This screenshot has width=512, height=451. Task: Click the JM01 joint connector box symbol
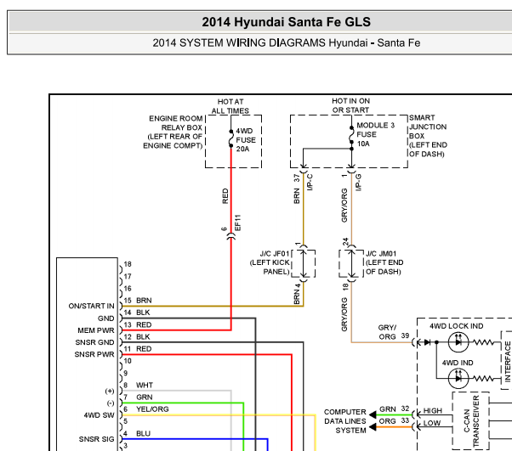(x=351, y=263)
